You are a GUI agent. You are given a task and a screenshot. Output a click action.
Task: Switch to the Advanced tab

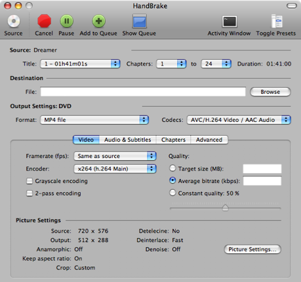[x=209, y=140]
